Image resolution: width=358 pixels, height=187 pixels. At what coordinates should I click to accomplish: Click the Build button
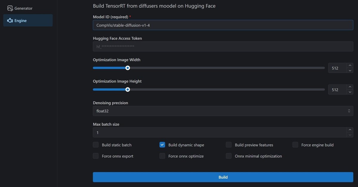coord(223,177)
